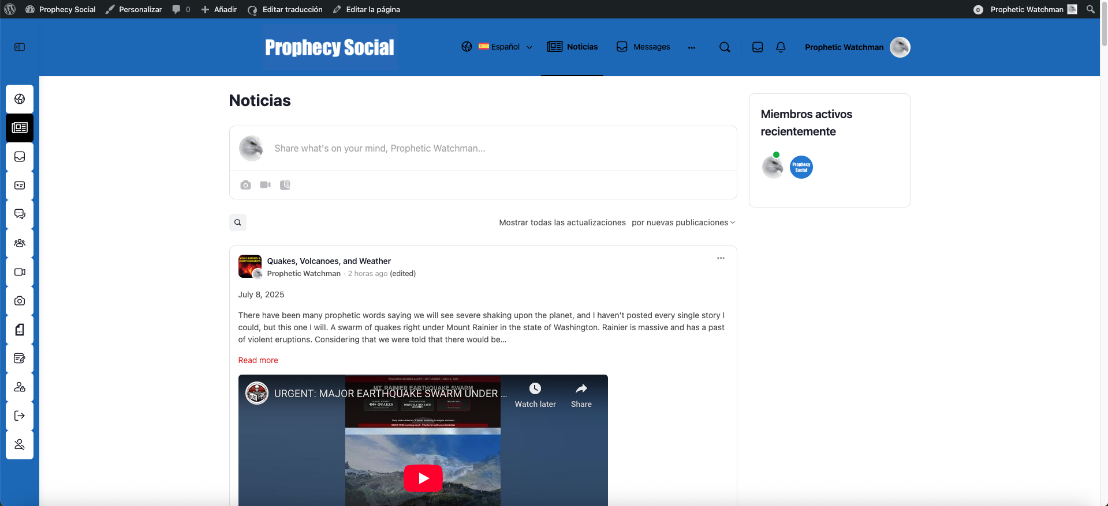Click the activity feed search button
The width and height of the screenshot is (1108, 506).
[x=238, y=222]
